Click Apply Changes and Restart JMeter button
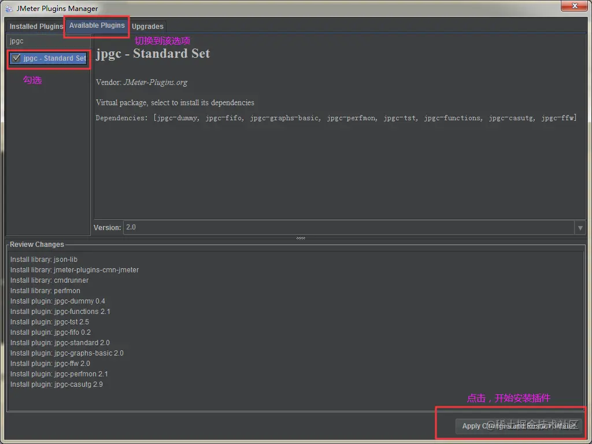The image size is (592, 444). [519, 426]
